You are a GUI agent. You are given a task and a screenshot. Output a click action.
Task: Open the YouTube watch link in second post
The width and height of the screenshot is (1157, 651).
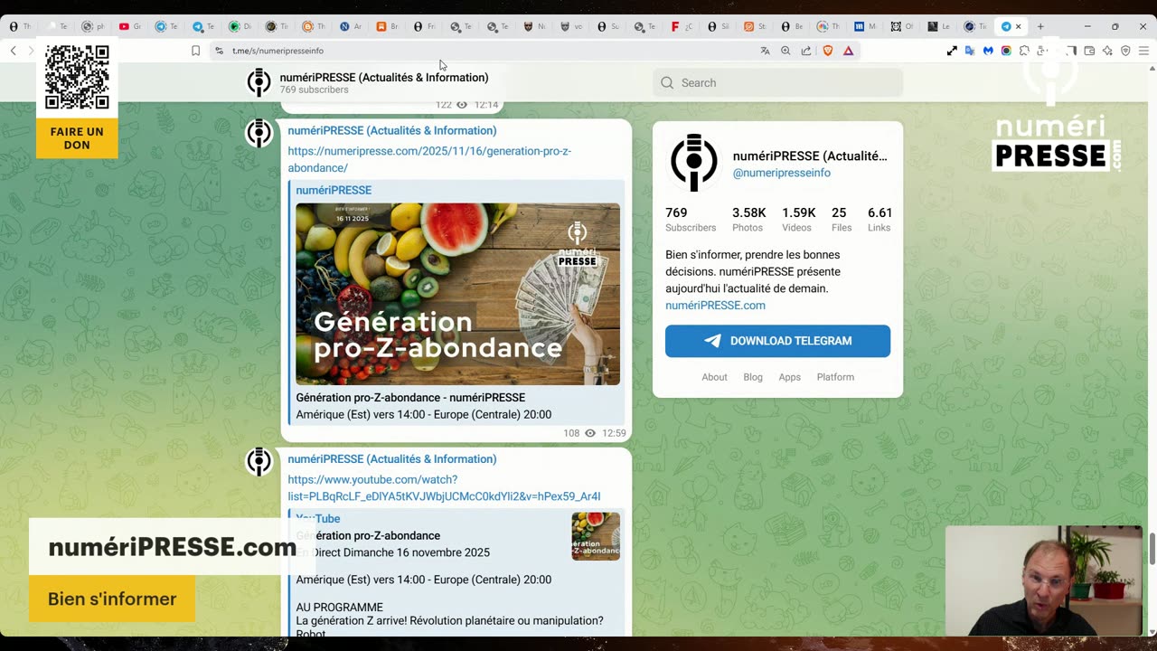click(444, 487)
